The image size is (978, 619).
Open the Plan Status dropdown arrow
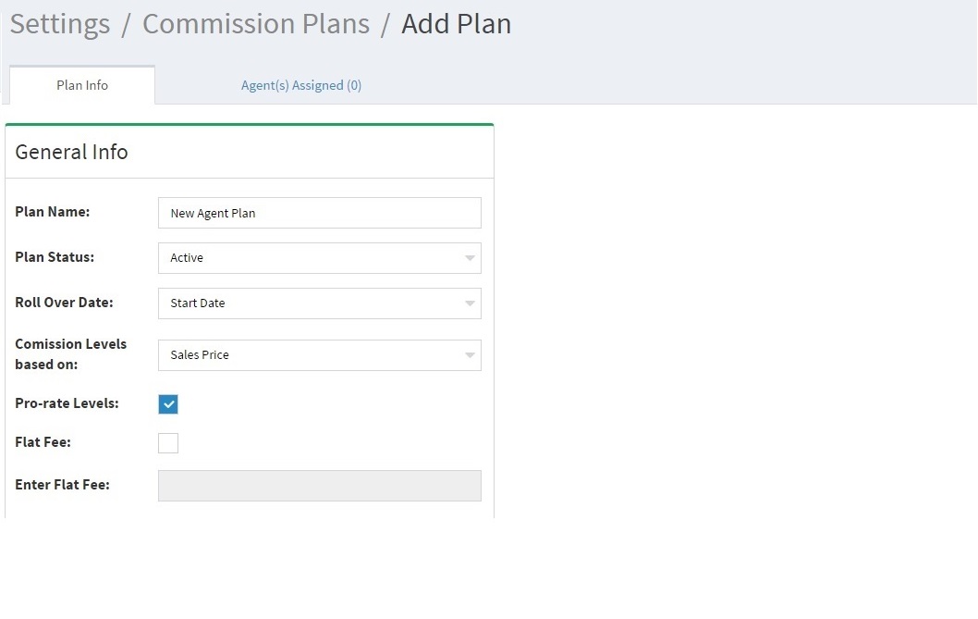point(470,258)
